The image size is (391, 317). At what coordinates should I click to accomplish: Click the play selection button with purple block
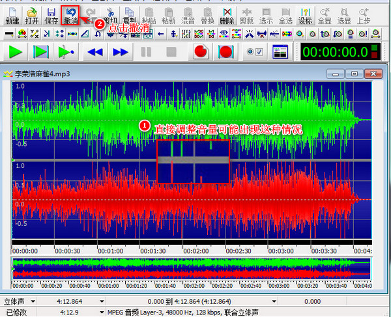41,52
